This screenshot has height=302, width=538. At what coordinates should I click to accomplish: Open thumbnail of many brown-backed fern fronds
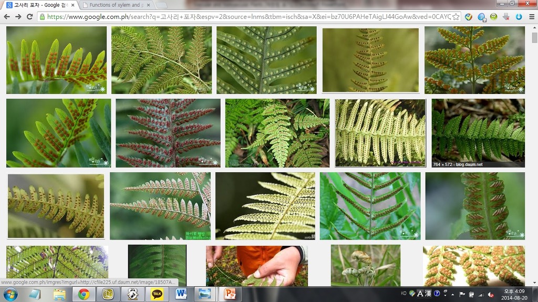pos(162,60)
